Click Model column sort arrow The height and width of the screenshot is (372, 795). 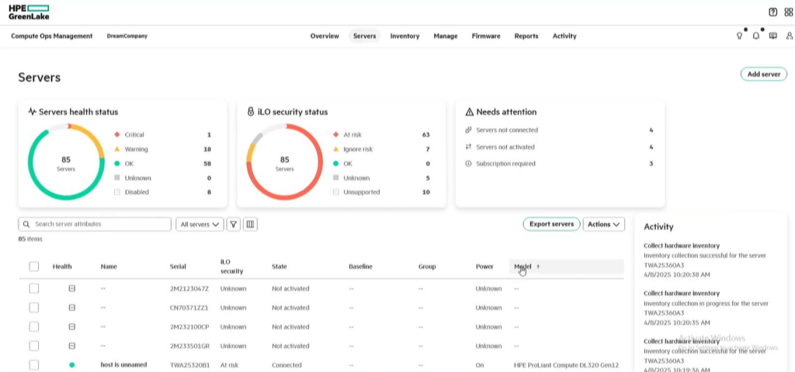(x=538, y=266)
